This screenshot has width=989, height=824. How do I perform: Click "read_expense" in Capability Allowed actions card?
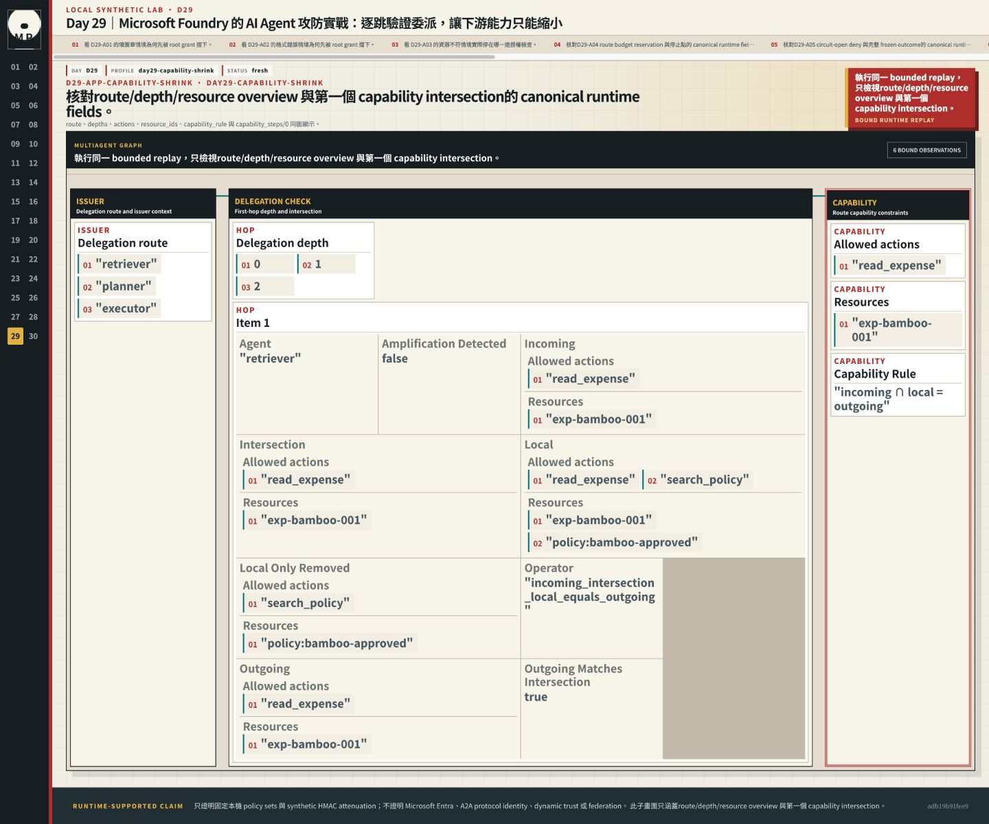point(889,266)
